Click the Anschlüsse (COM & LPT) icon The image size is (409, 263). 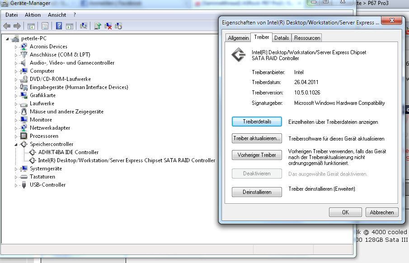tap(24, 55)
